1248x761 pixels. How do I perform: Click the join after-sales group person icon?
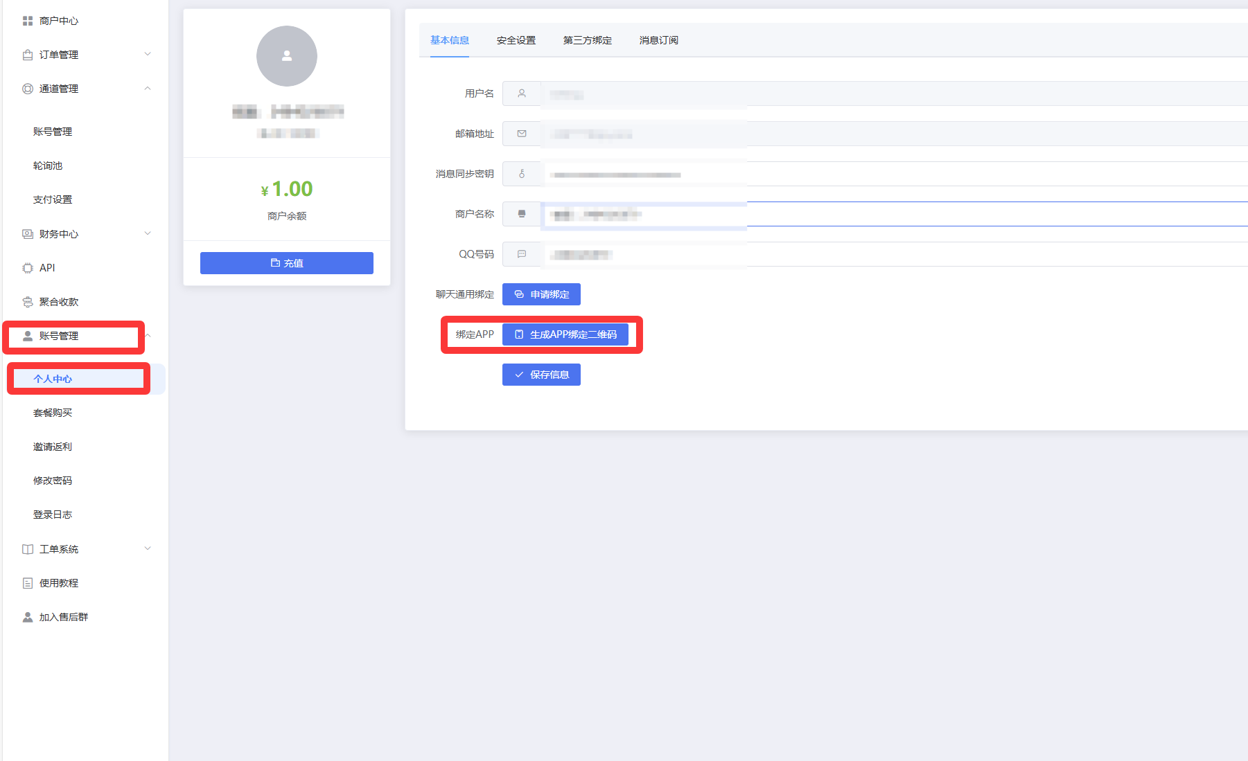[x=28, y=617]
